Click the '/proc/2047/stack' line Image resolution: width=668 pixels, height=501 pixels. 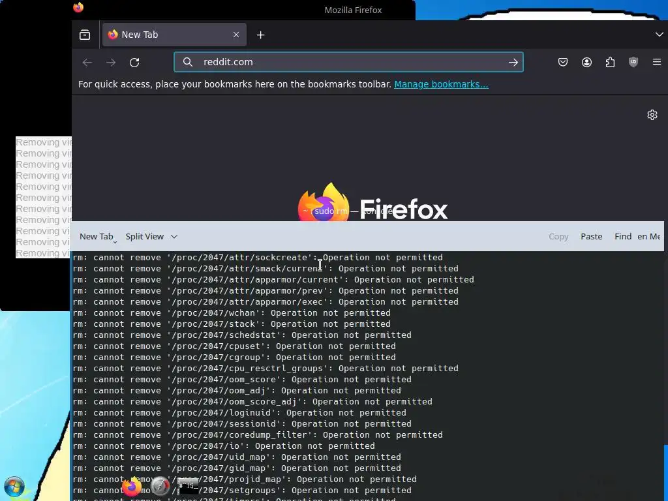tap(232, 324)
